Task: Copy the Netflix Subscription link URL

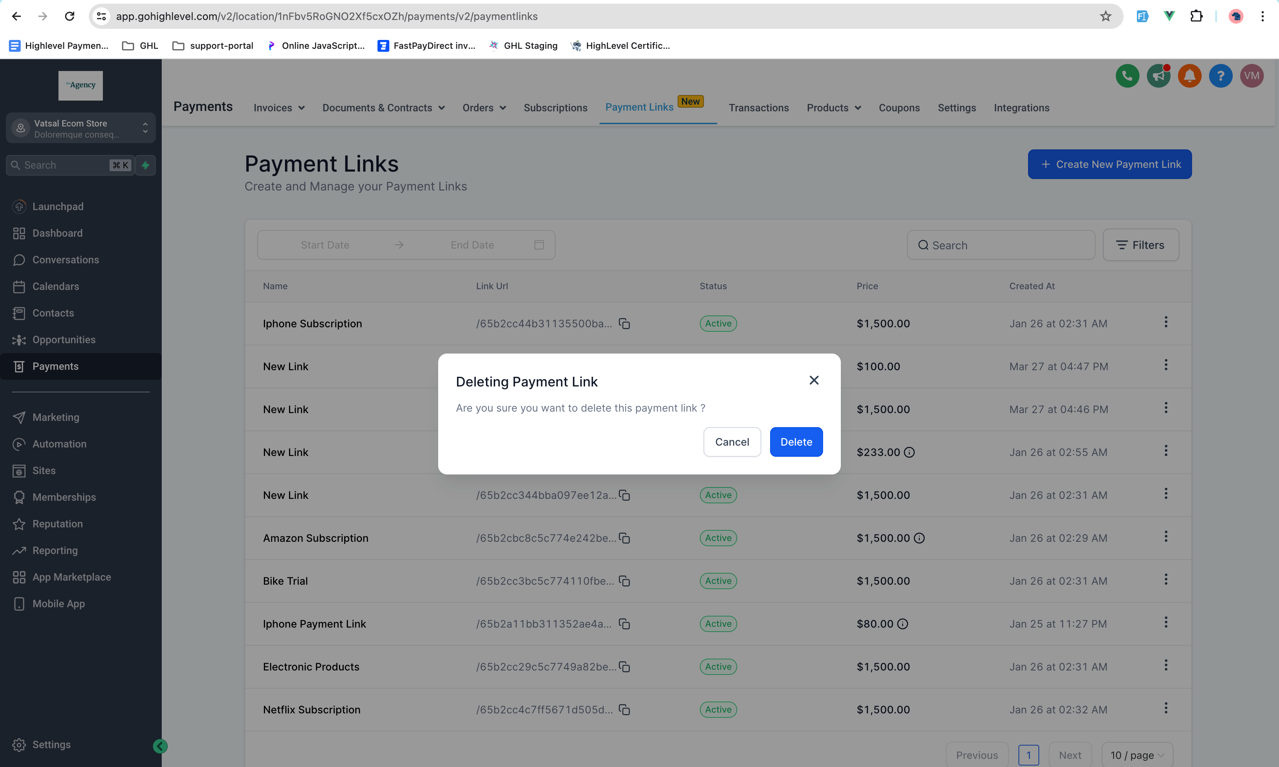Action: (624, 710)
